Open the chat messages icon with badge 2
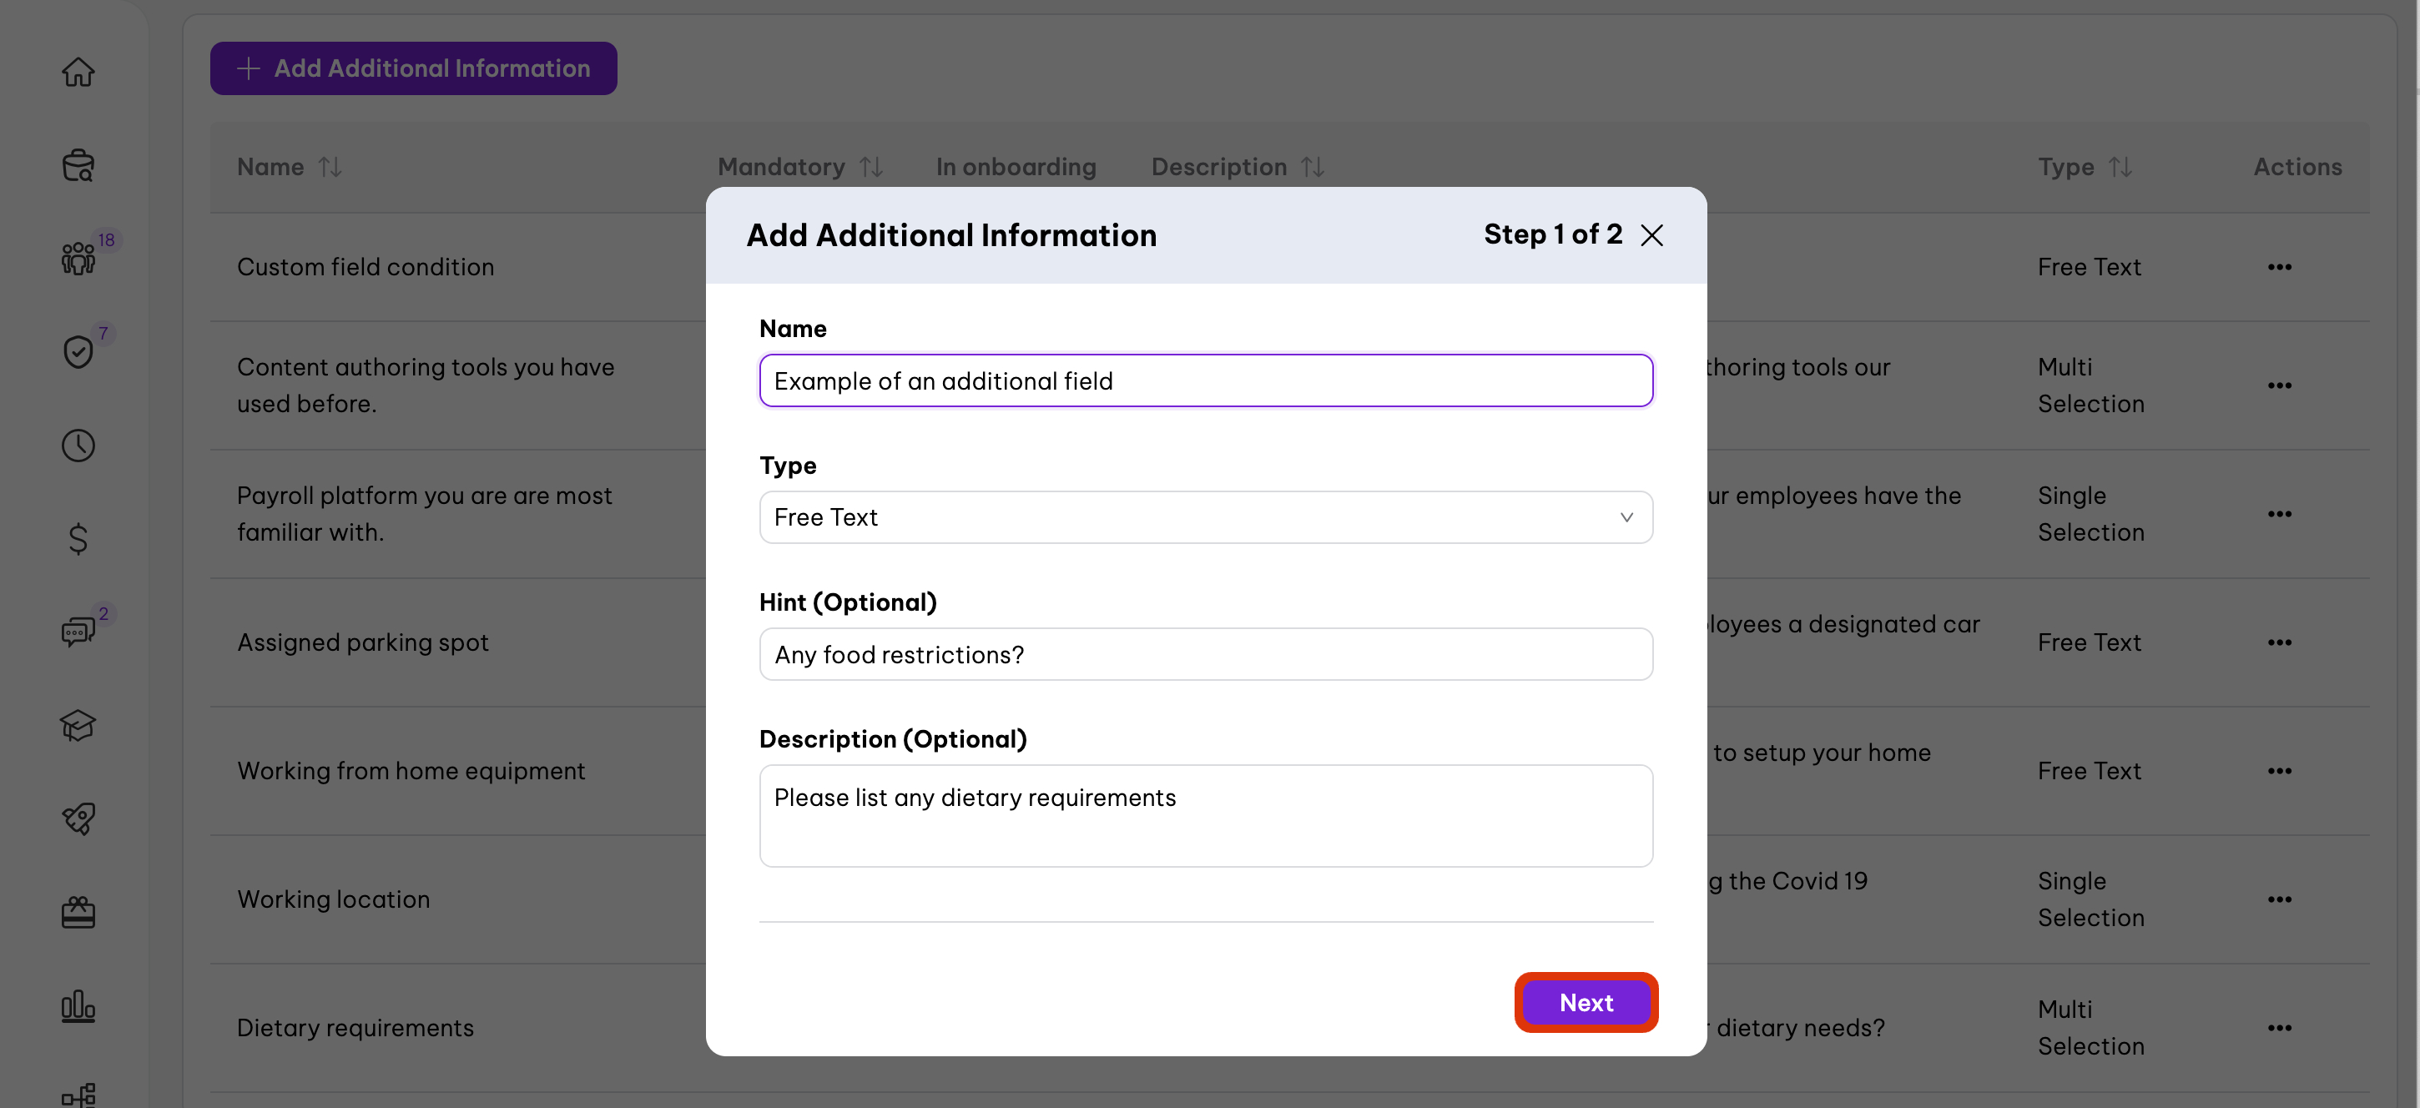 pos(78,632)
